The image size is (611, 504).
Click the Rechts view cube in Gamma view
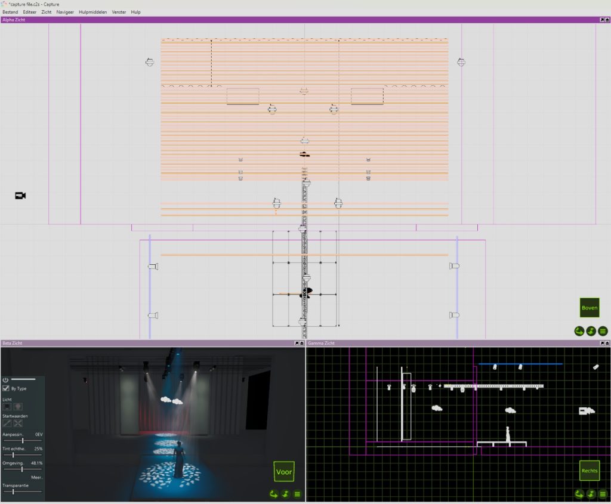click(x=589, y=471)
